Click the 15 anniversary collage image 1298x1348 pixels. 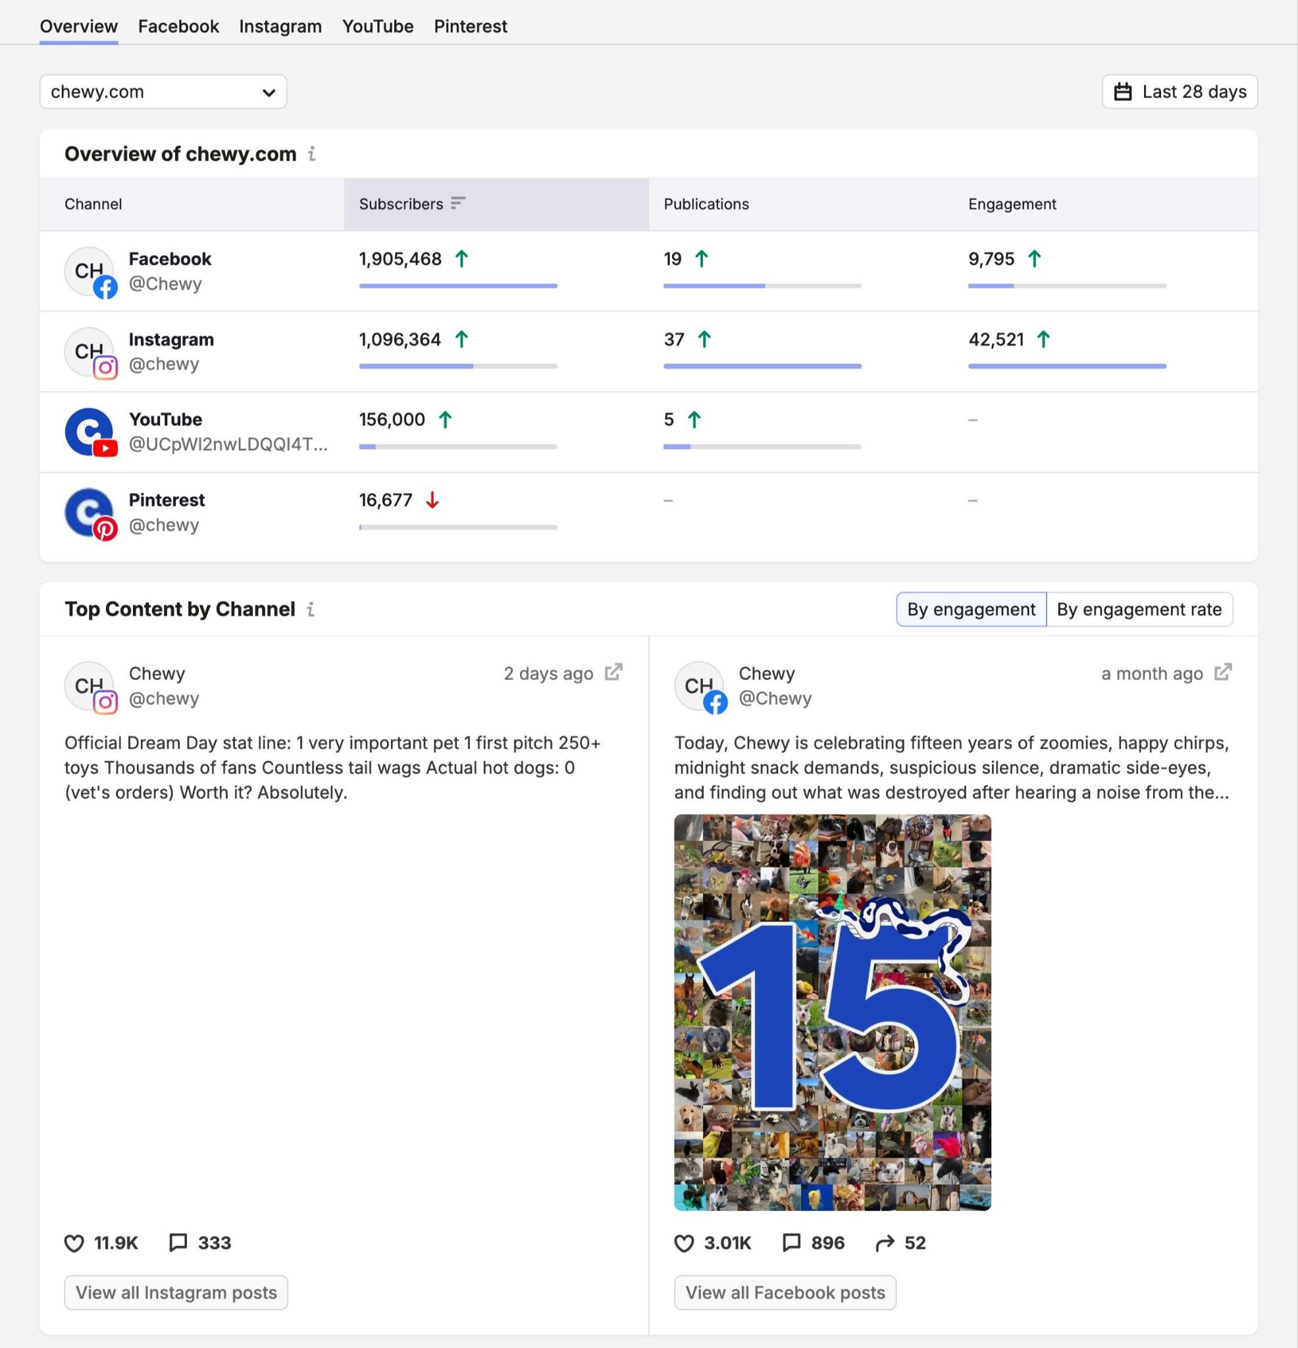pos(833,1012)
